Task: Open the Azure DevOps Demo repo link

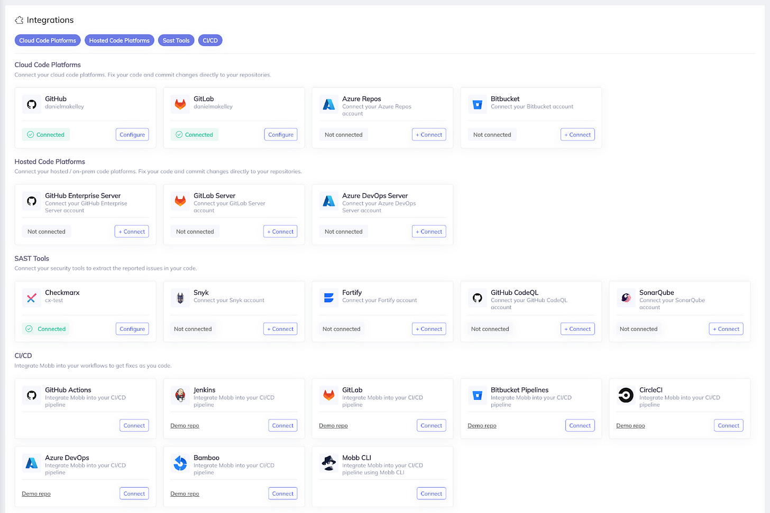Action: [36, 494]
